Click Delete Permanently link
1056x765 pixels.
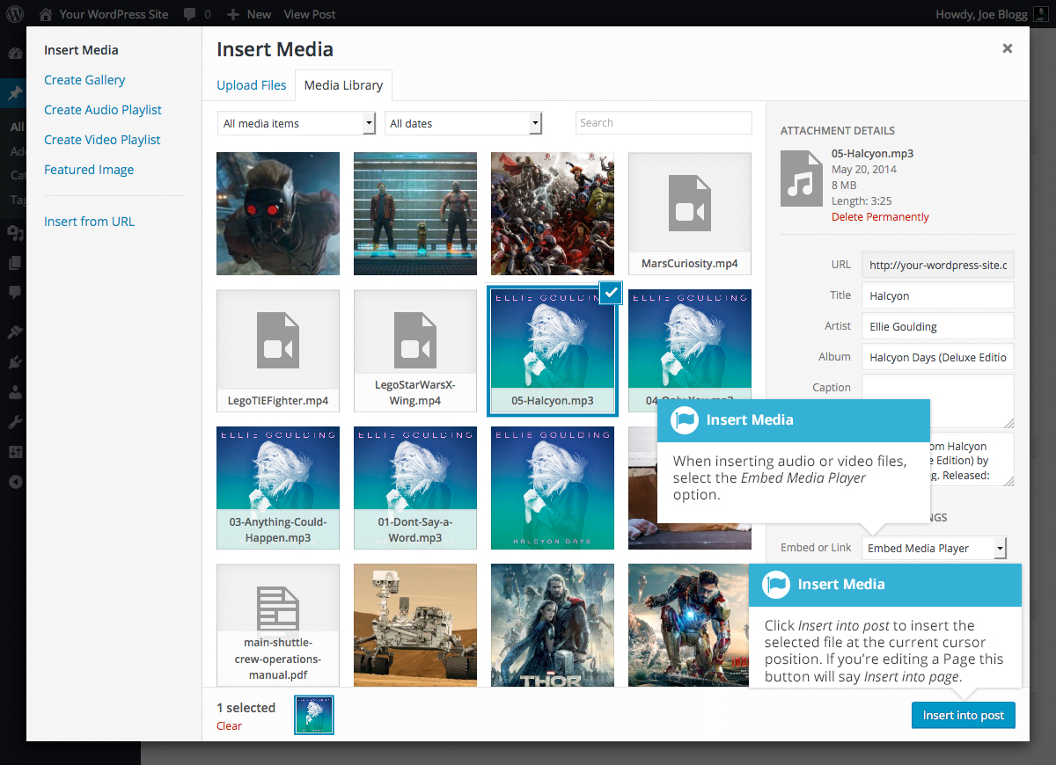[880, 217]
